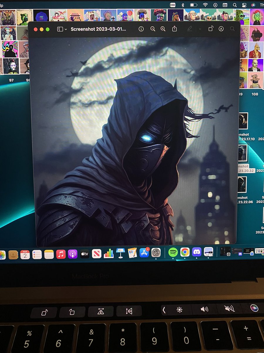Open Reminders from the Dock
Image resolution: width=264 pixels, height=353 pixels.
[x=37, y=254]
